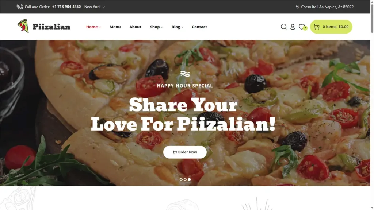
Task: Click the location pin icon
Action: (297, 7)
